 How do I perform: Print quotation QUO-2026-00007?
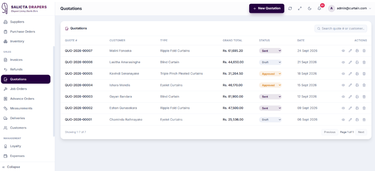(357, 51)
